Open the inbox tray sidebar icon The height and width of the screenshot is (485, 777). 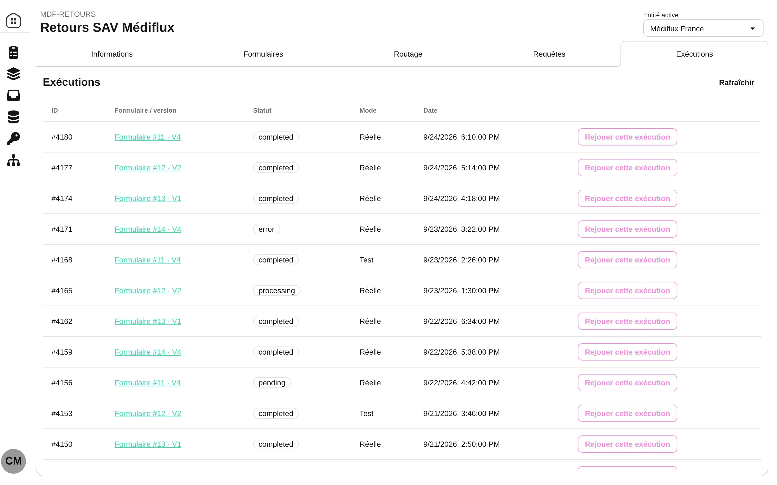coord(13,95)
